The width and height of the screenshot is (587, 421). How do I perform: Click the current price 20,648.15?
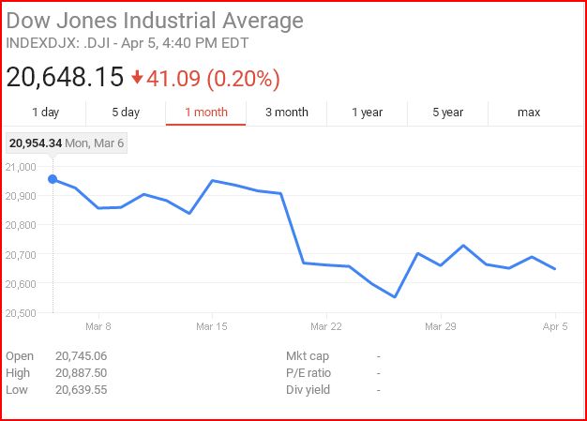pos(65,78)
